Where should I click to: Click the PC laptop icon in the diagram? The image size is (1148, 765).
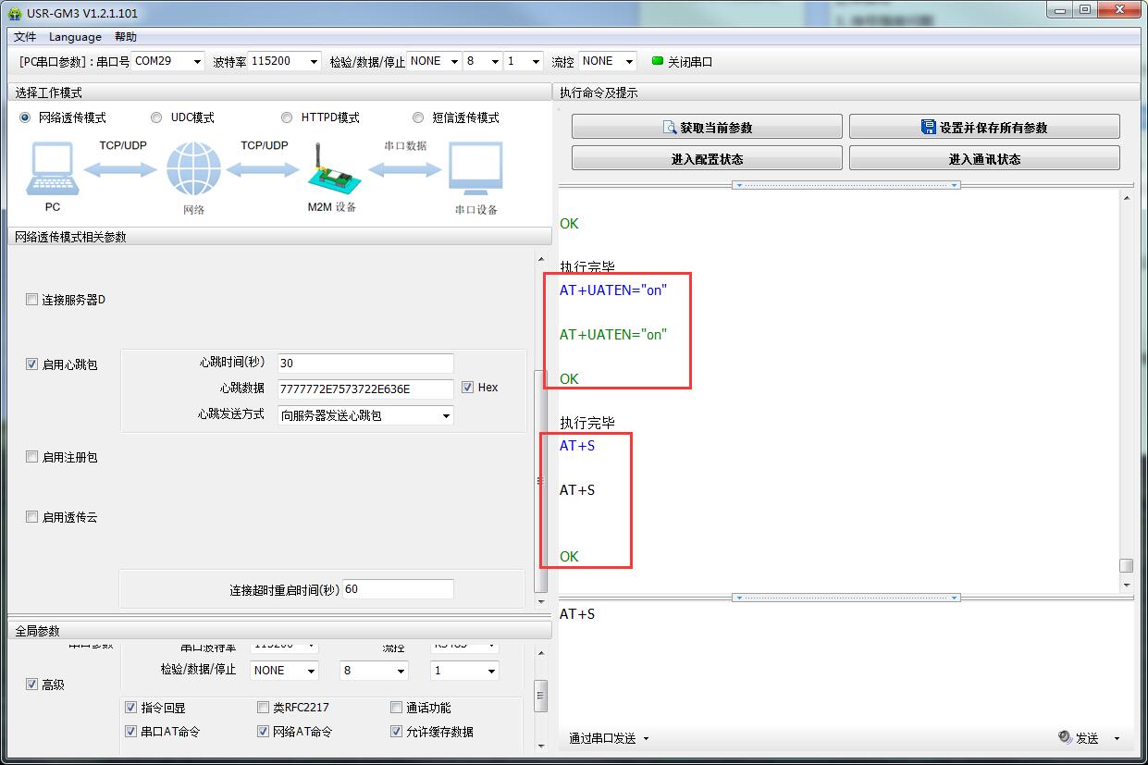53,169
